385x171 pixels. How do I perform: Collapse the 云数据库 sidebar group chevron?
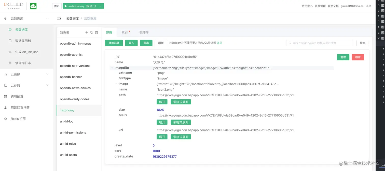coord(47,18)
